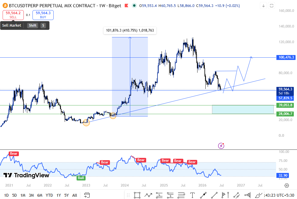
Task: Select the Short Position tool
Action: (x=170, y=195)
